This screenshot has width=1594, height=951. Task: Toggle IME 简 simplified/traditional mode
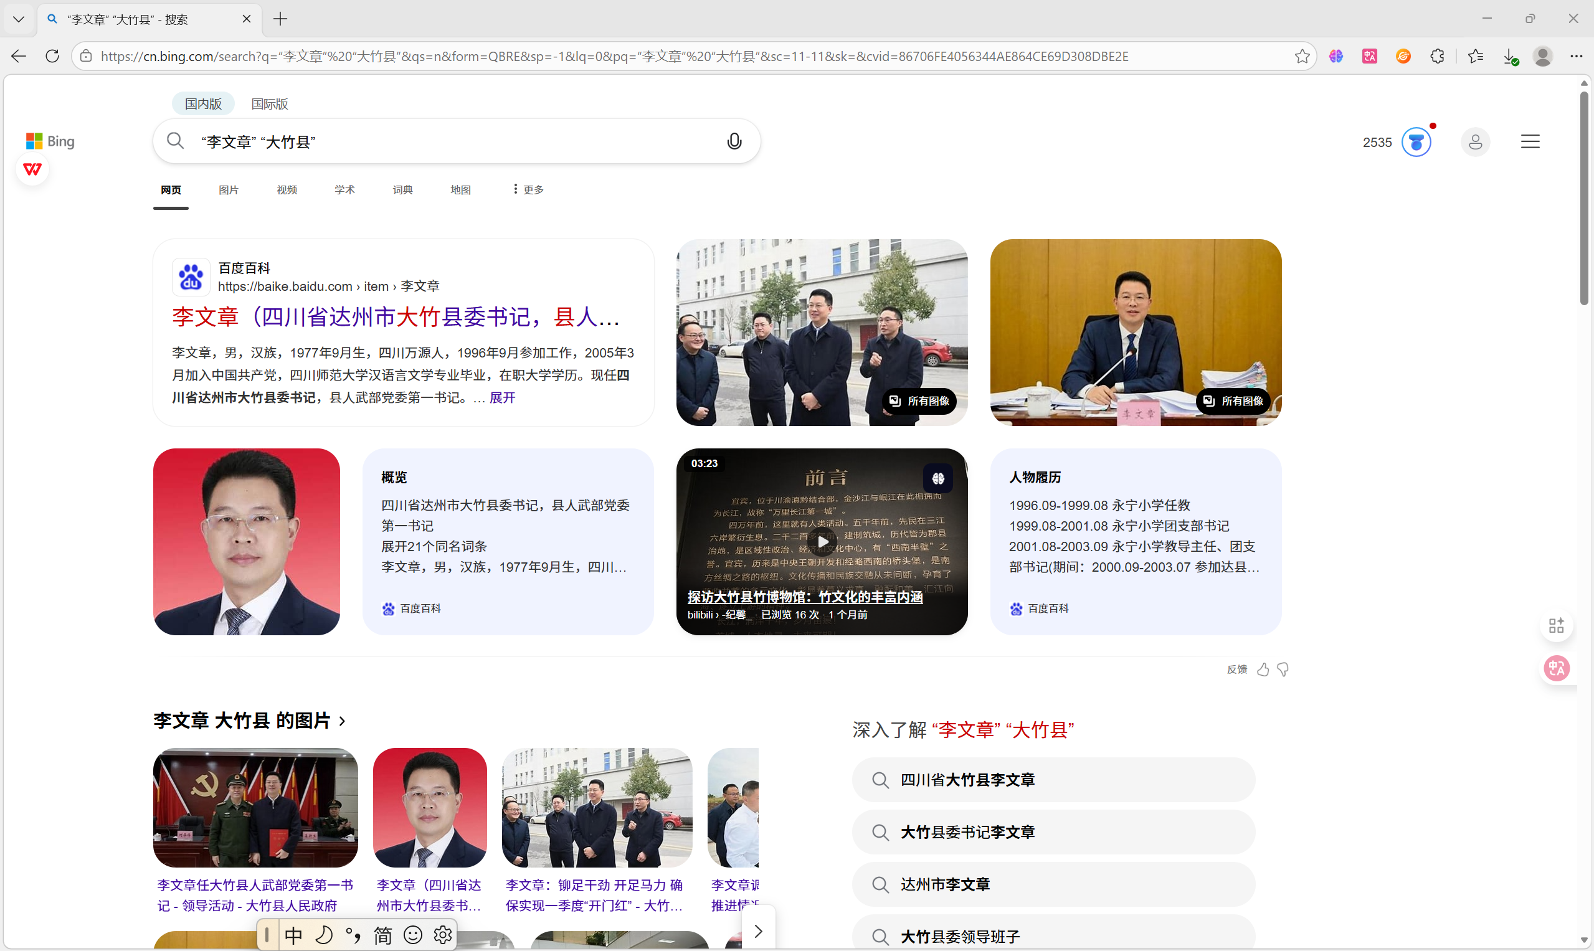tap(382, 935)
